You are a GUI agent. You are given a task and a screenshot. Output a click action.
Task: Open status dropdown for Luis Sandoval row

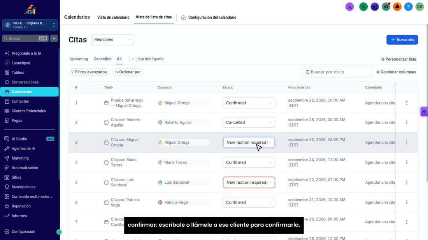(249, 182)
